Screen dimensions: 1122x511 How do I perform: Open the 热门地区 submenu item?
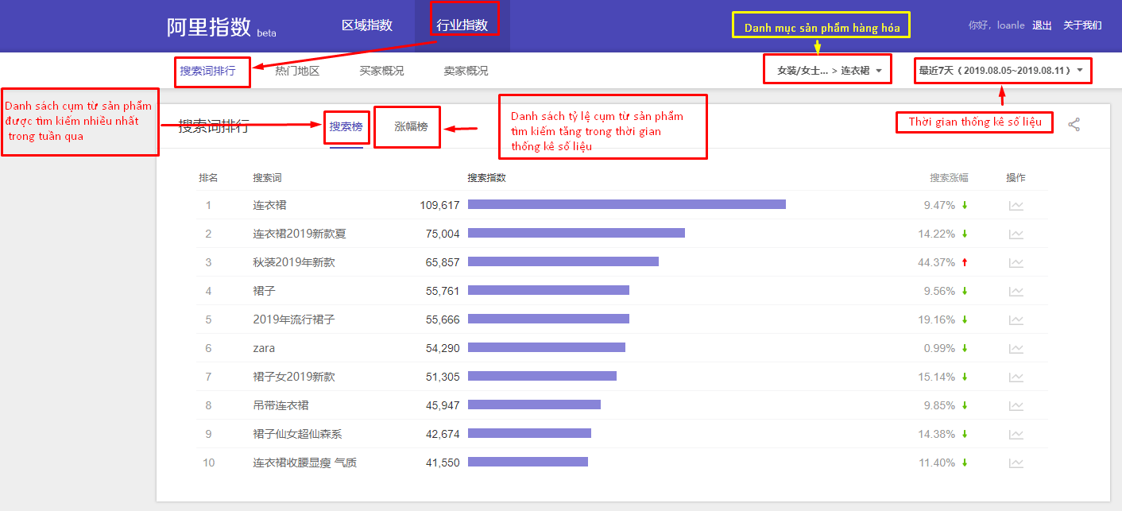[297, 71]
